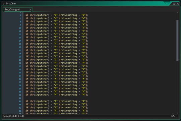Place cursor on the line comparing "J"
Screen dimensions: 181x121
[57, 66]
